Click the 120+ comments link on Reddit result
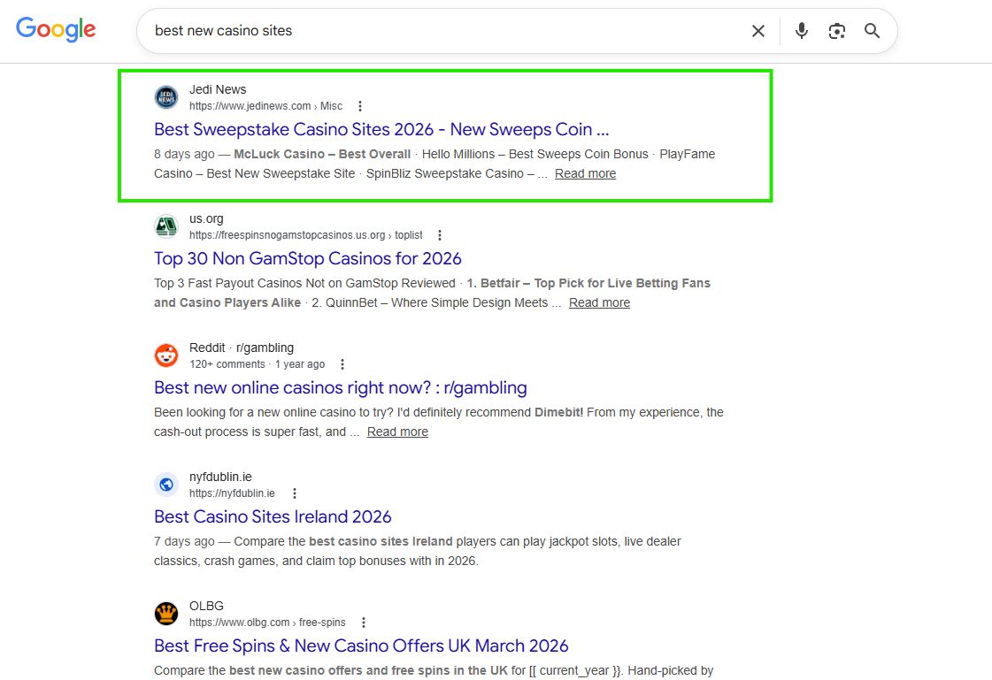 [227, 363]
